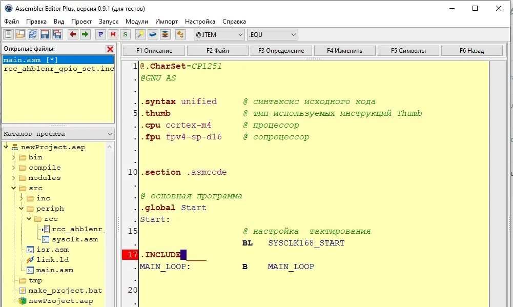Open the Проект menu
Image resolution: width=513 pixels, height=307 pixels.
click(81, 22)
